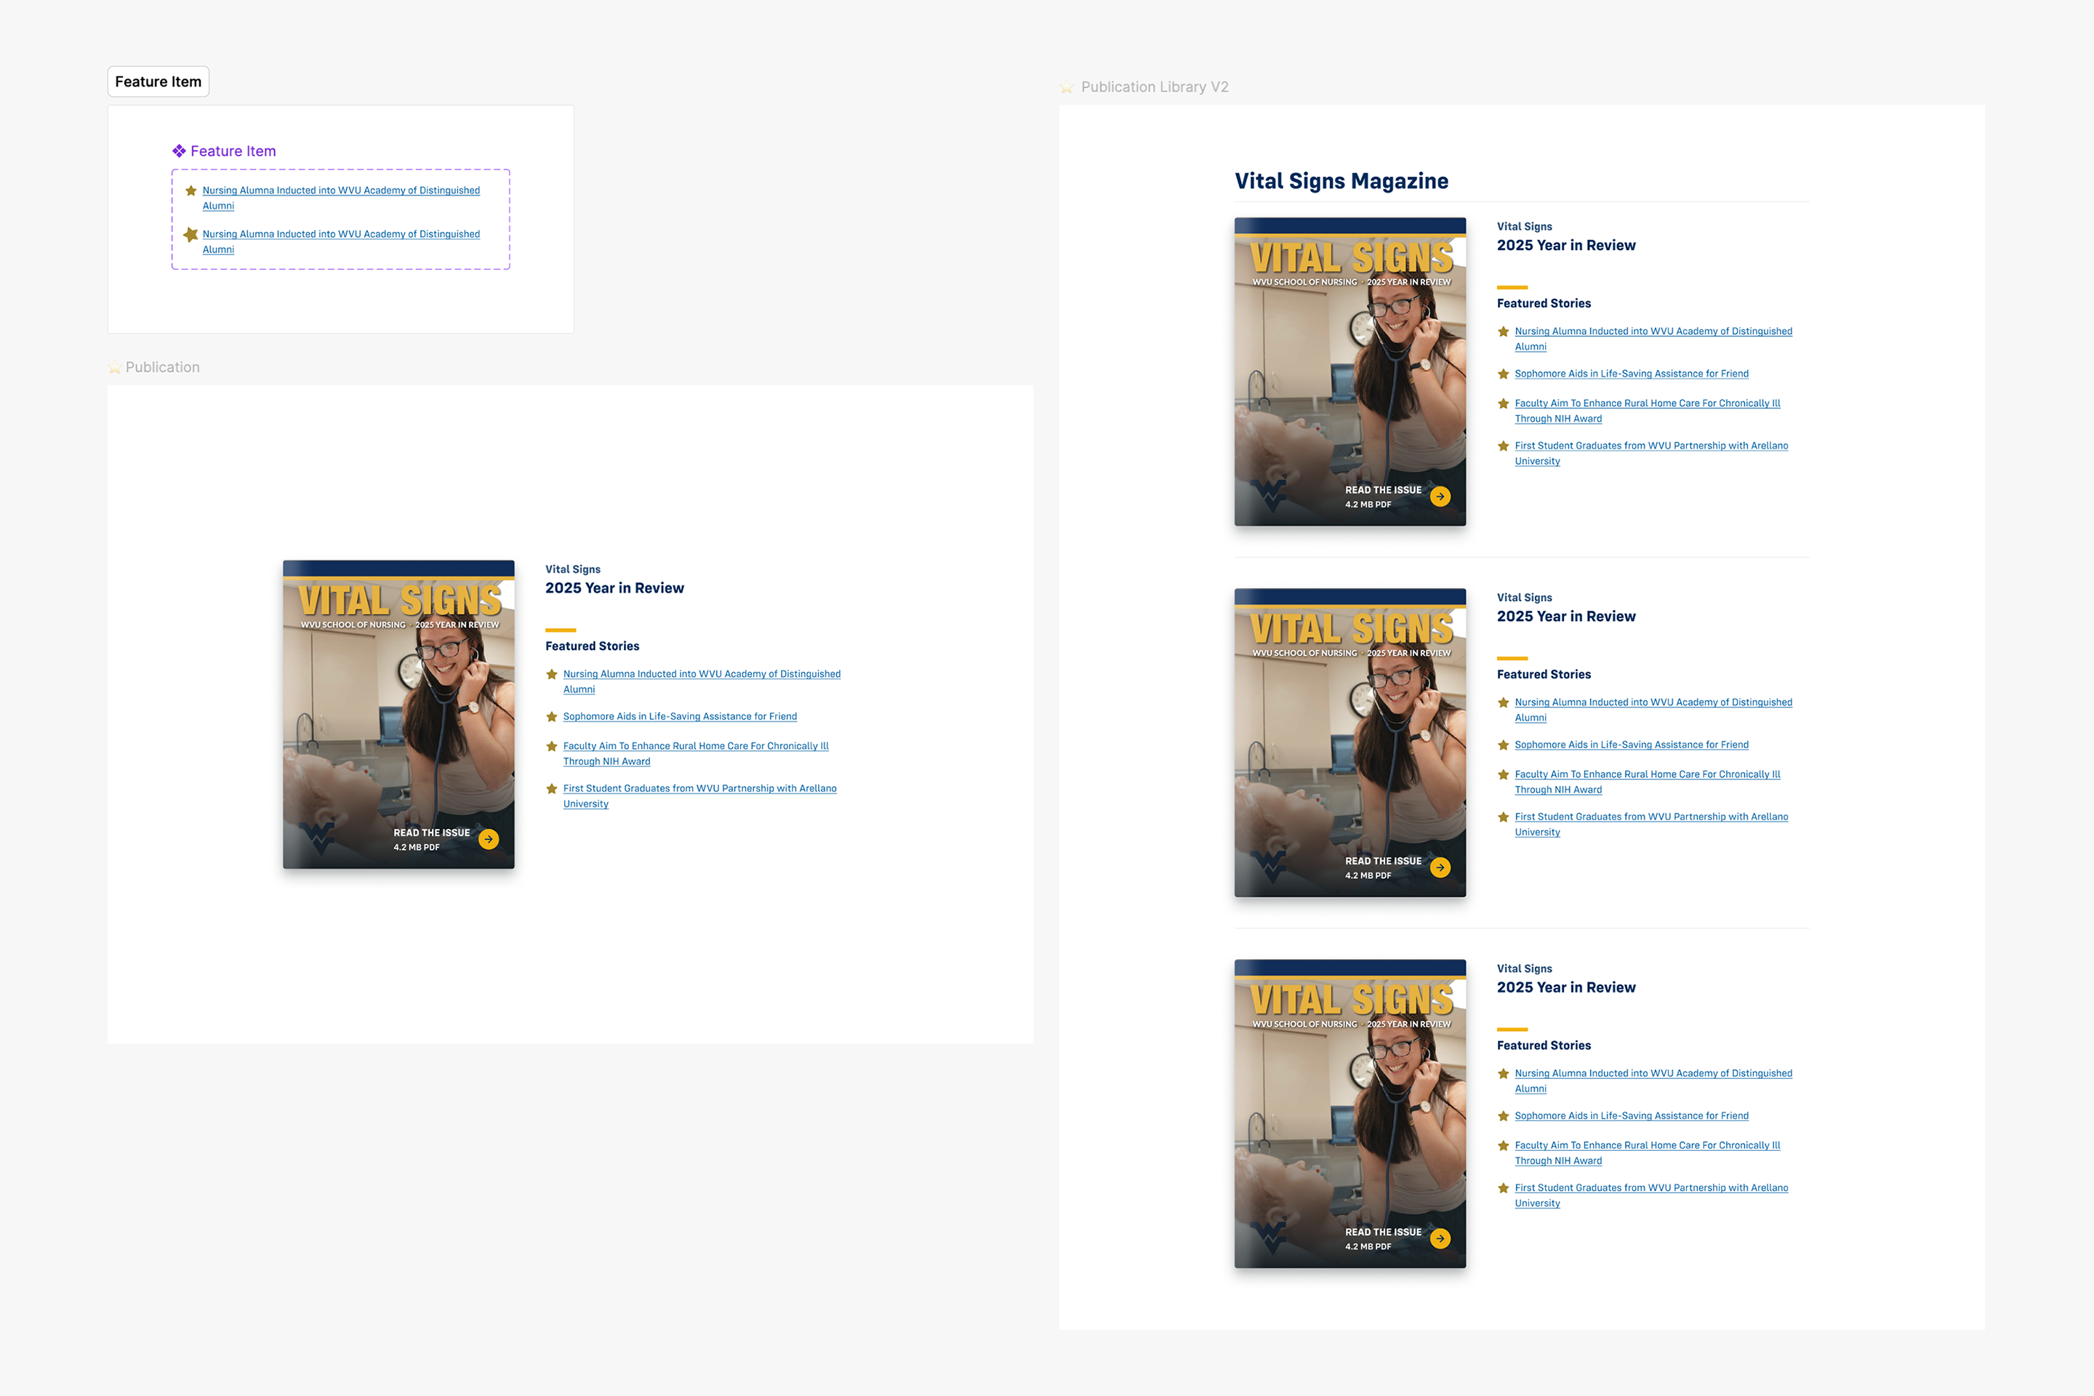Select the star on Feature Item's first row
Image resolution: width=2094 pixels, height=1396 pixels.
click(x=190, y=190)
